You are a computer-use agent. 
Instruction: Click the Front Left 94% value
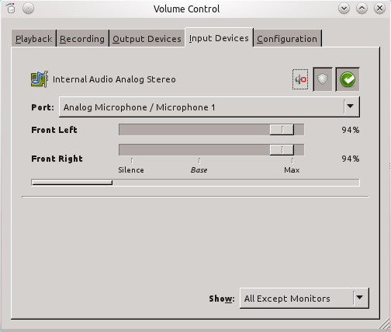(x=351, y=130)
